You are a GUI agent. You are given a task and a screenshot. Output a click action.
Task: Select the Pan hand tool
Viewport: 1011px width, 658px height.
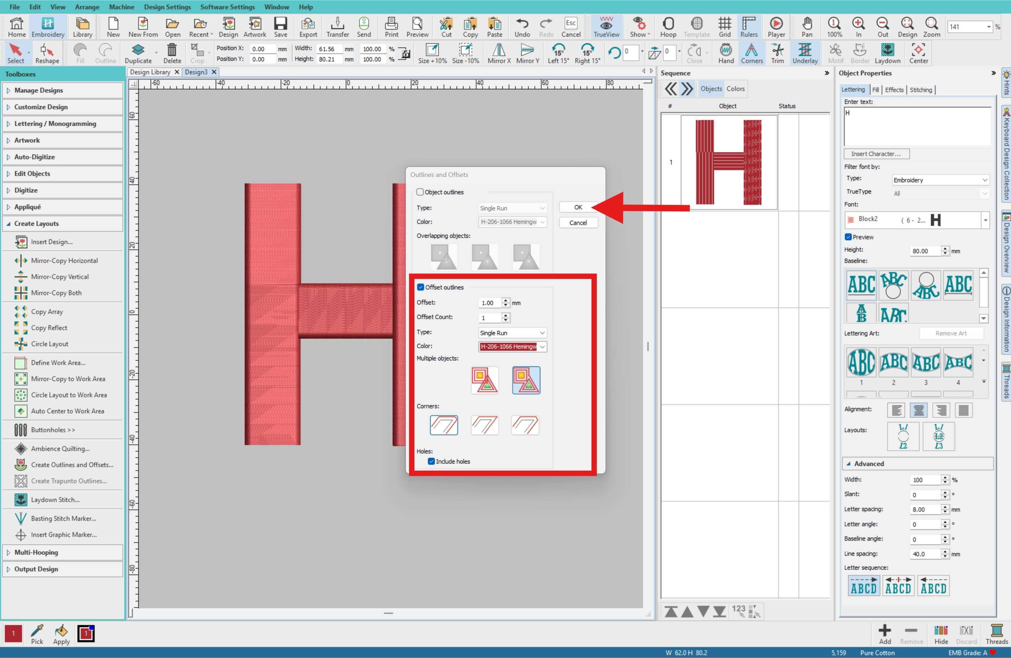click(807, 27)
